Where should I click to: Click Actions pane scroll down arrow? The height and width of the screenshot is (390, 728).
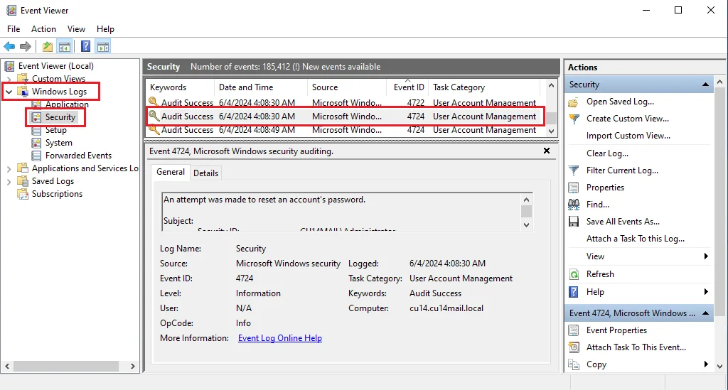pyautogui.click(x=719, y=367)
